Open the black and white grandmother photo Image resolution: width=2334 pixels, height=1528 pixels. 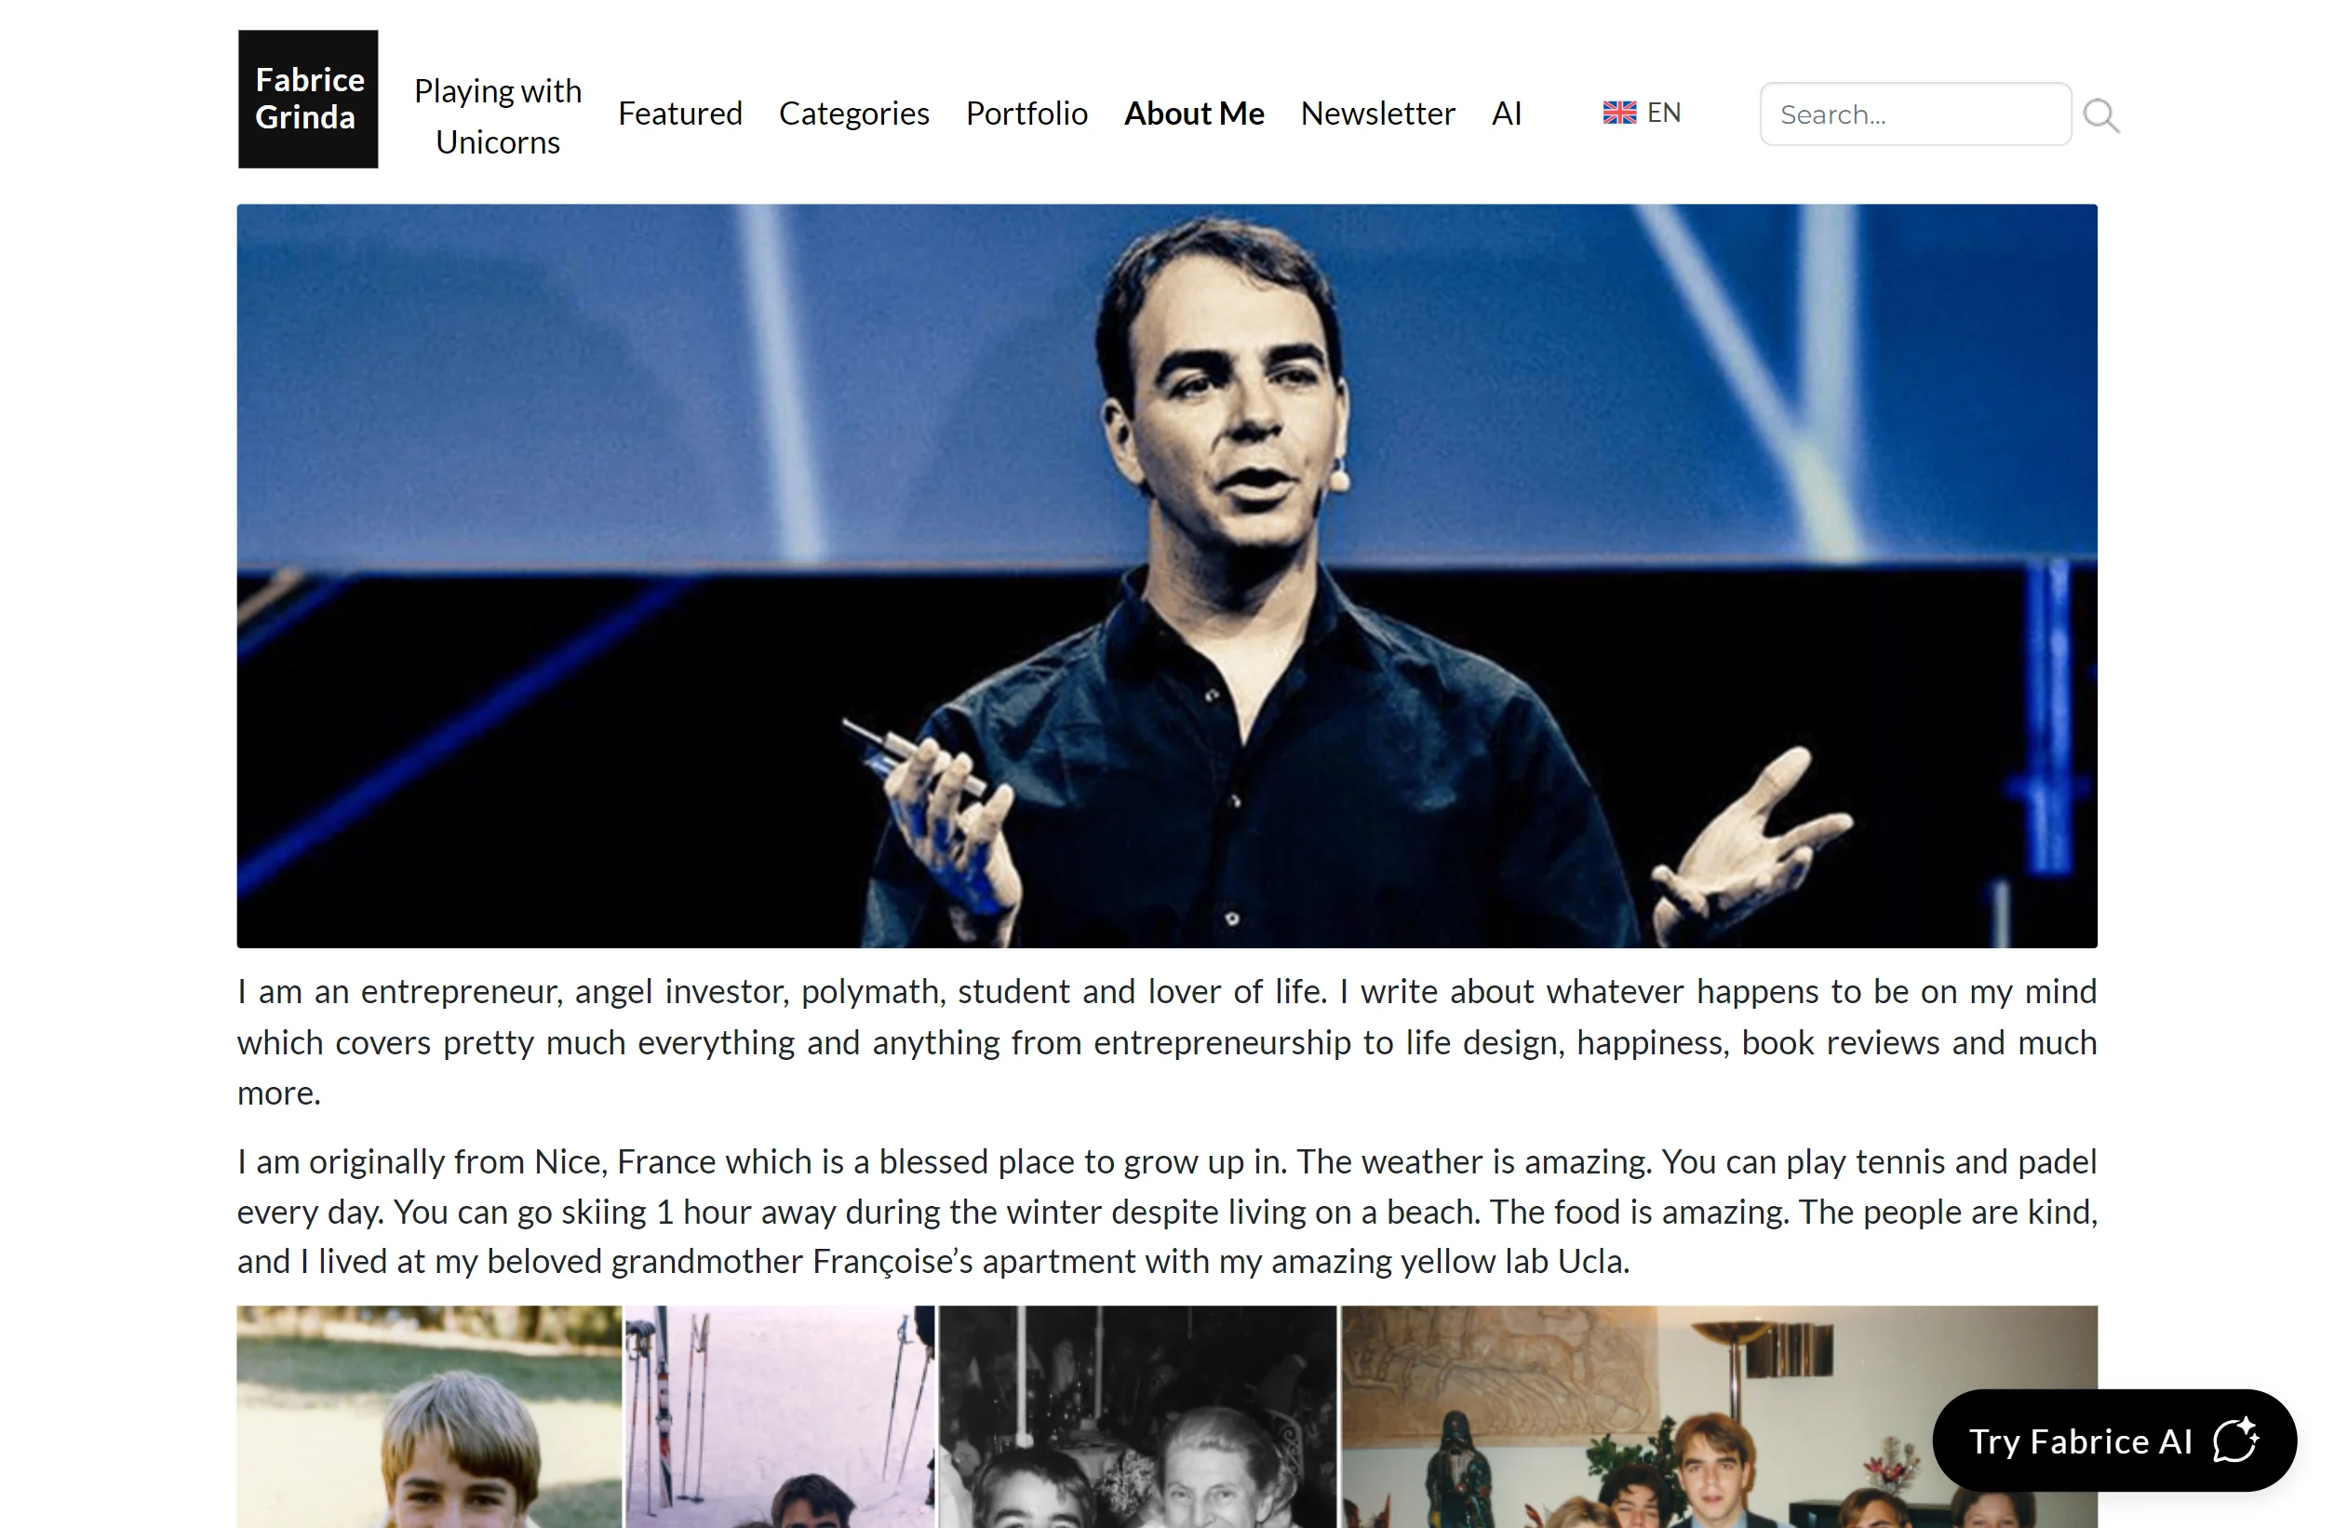[x=1137, y=1416]
